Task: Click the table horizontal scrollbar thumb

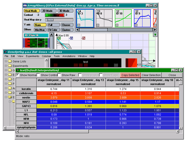Action: (54, 131)
